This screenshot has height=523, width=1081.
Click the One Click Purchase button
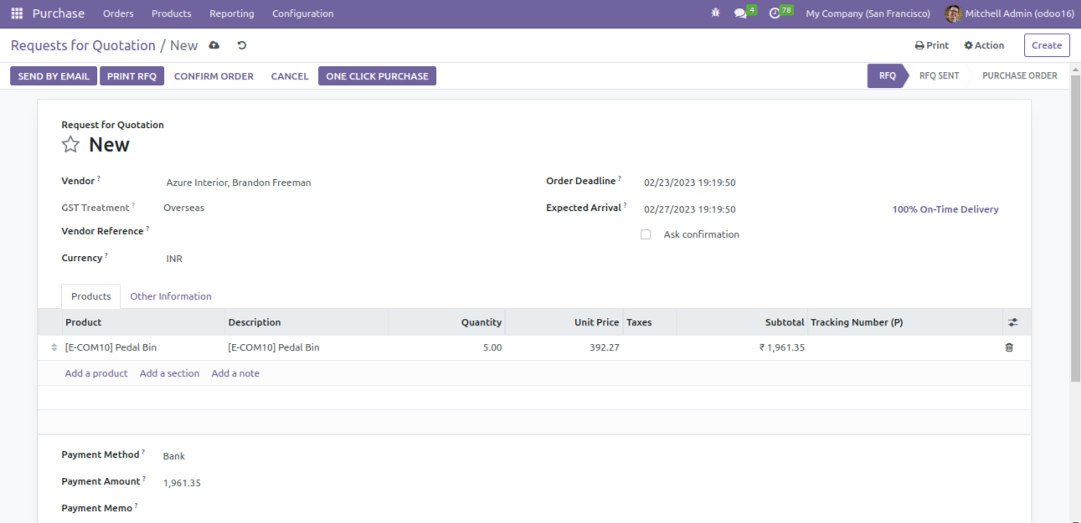377,76
